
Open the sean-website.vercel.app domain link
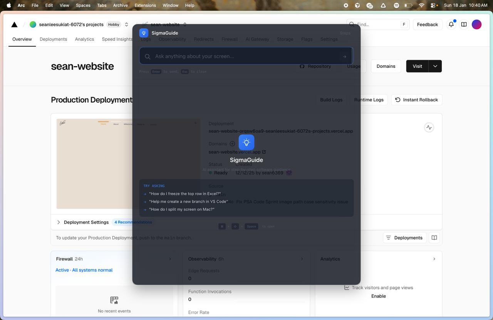(237, 152)
